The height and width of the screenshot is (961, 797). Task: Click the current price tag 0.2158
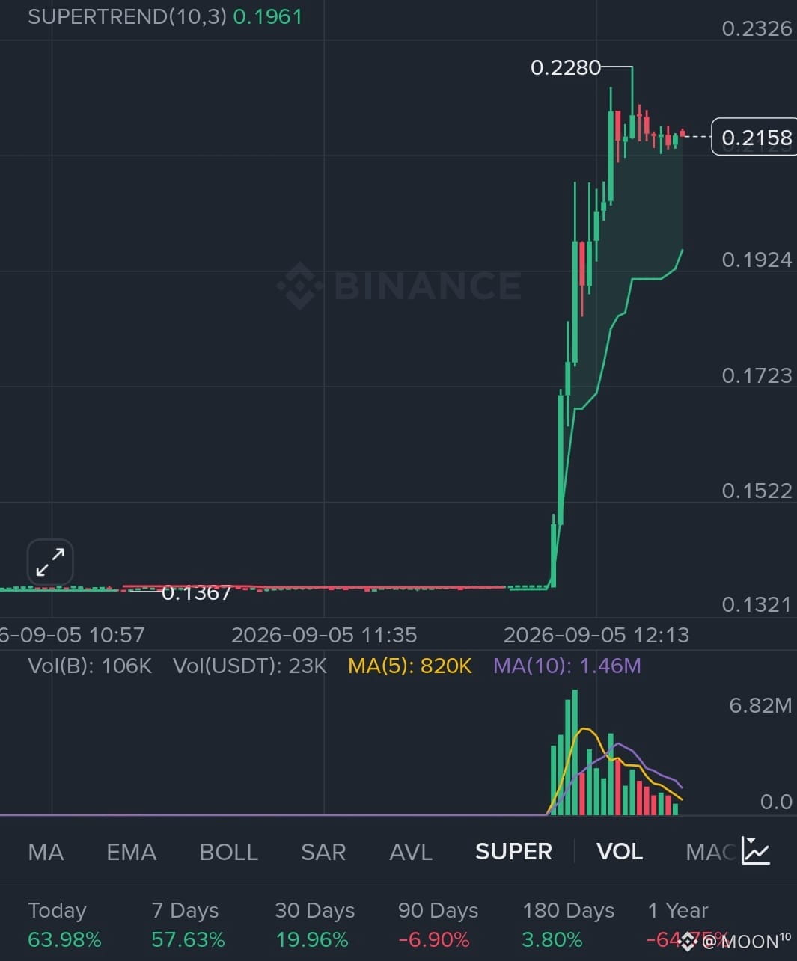(754, 137)
